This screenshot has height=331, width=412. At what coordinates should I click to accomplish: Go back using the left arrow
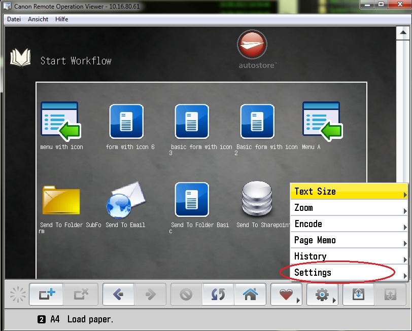tap(119, 294)
